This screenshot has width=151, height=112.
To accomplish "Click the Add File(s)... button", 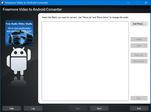I will click(x=139, y=24).
